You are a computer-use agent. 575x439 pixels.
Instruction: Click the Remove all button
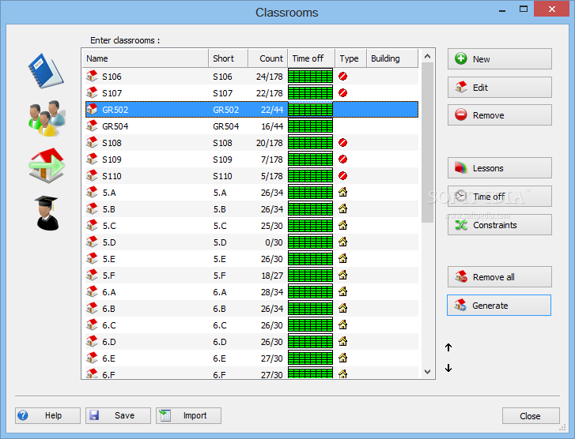[x=499, y=277]
